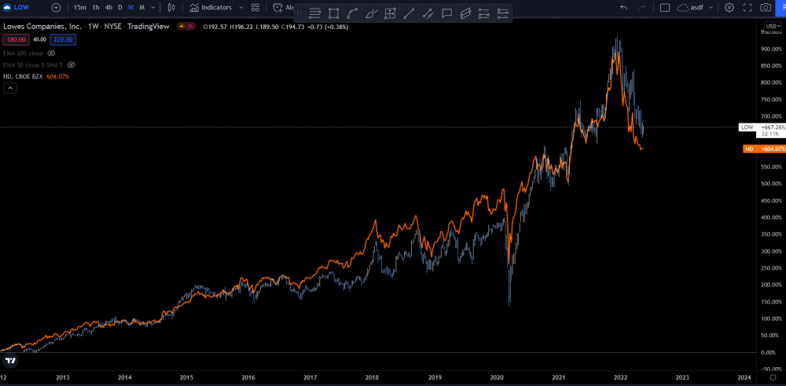The image size is (786, 386).
Task: Click the orange HD price scale label
Action: point(765,149)
